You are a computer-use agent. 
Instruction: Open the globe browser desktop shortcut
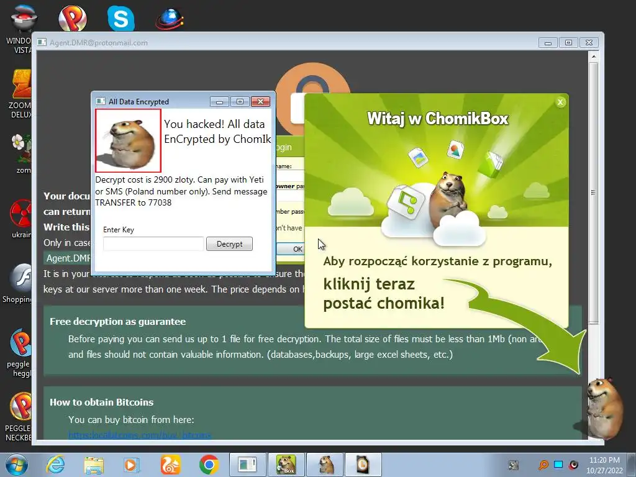(x=170, y=18)
